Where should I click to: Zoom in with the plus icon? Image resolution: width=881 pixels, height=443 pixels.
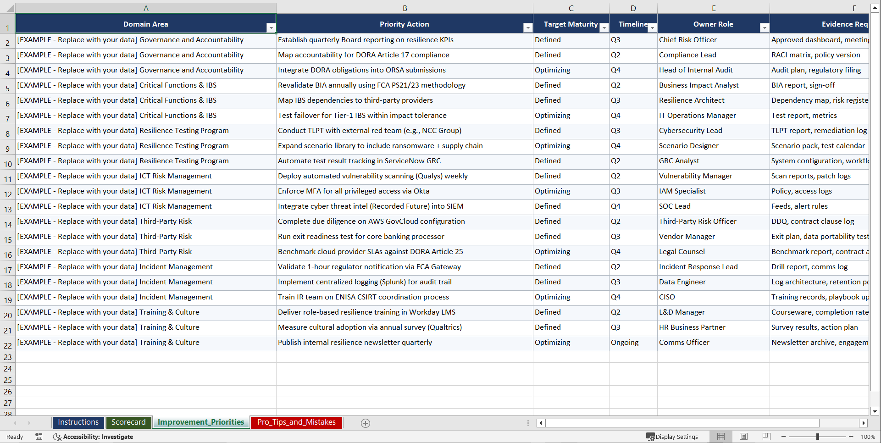coord(851,437)
